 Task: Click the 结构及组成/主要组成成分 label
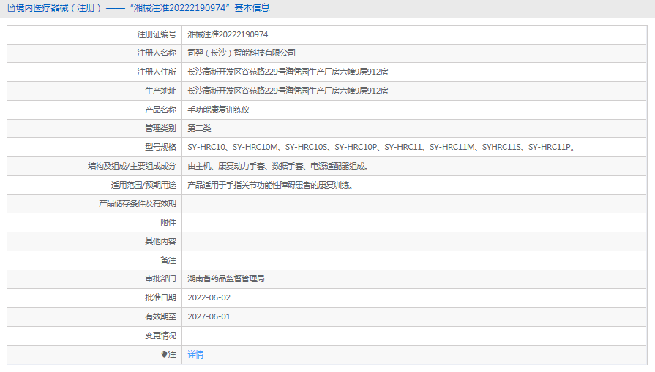(132, 166)
